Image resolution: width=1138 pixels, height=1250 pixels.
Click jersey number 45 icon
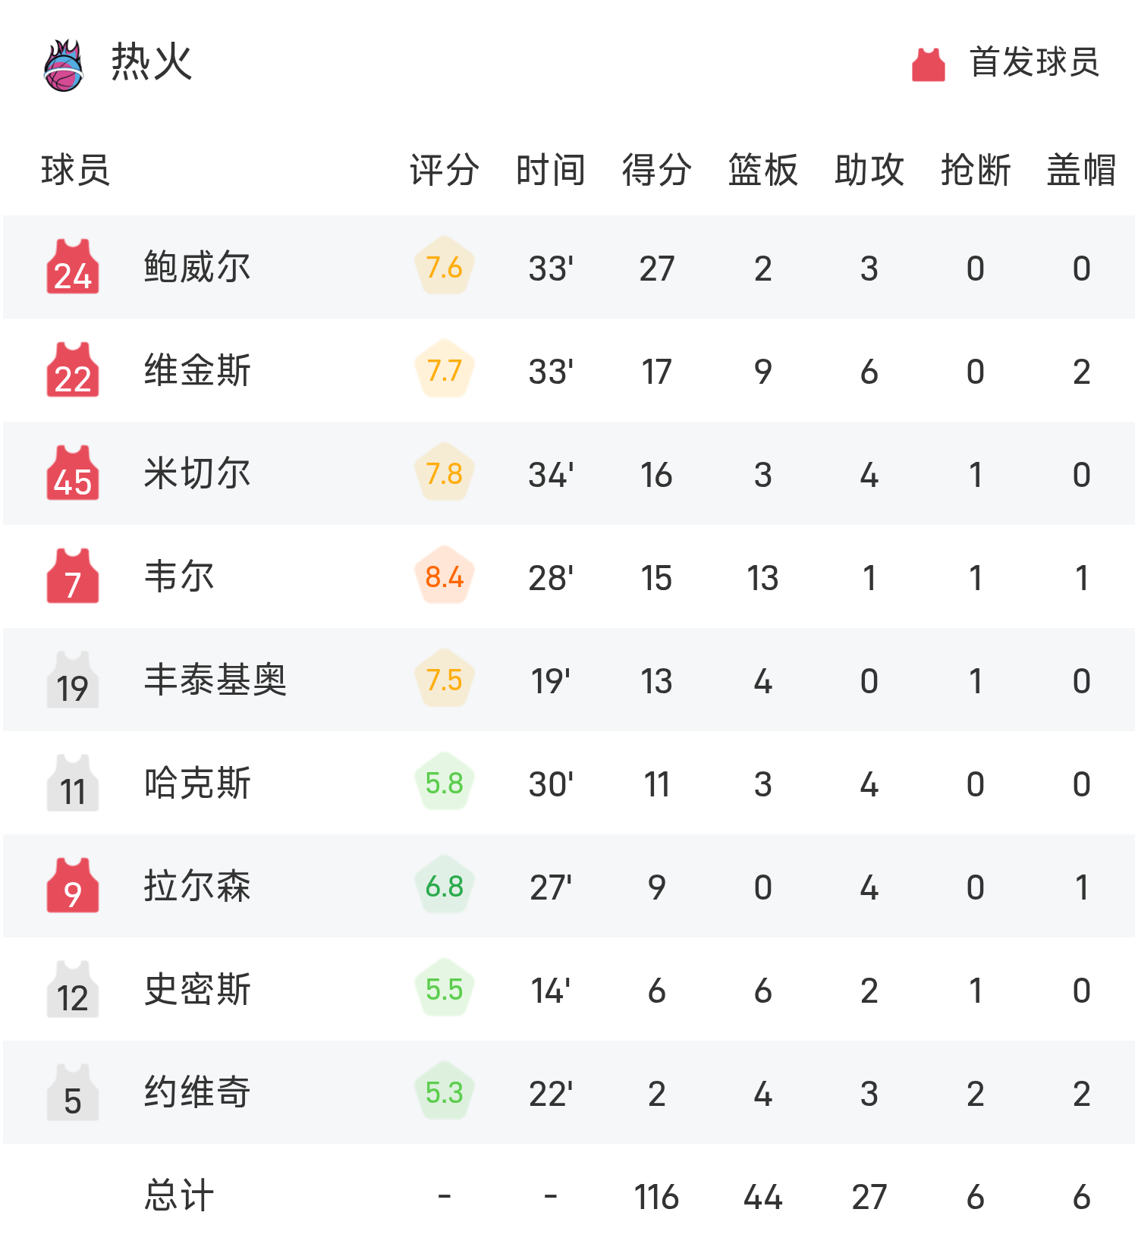[x=73, y=473]
